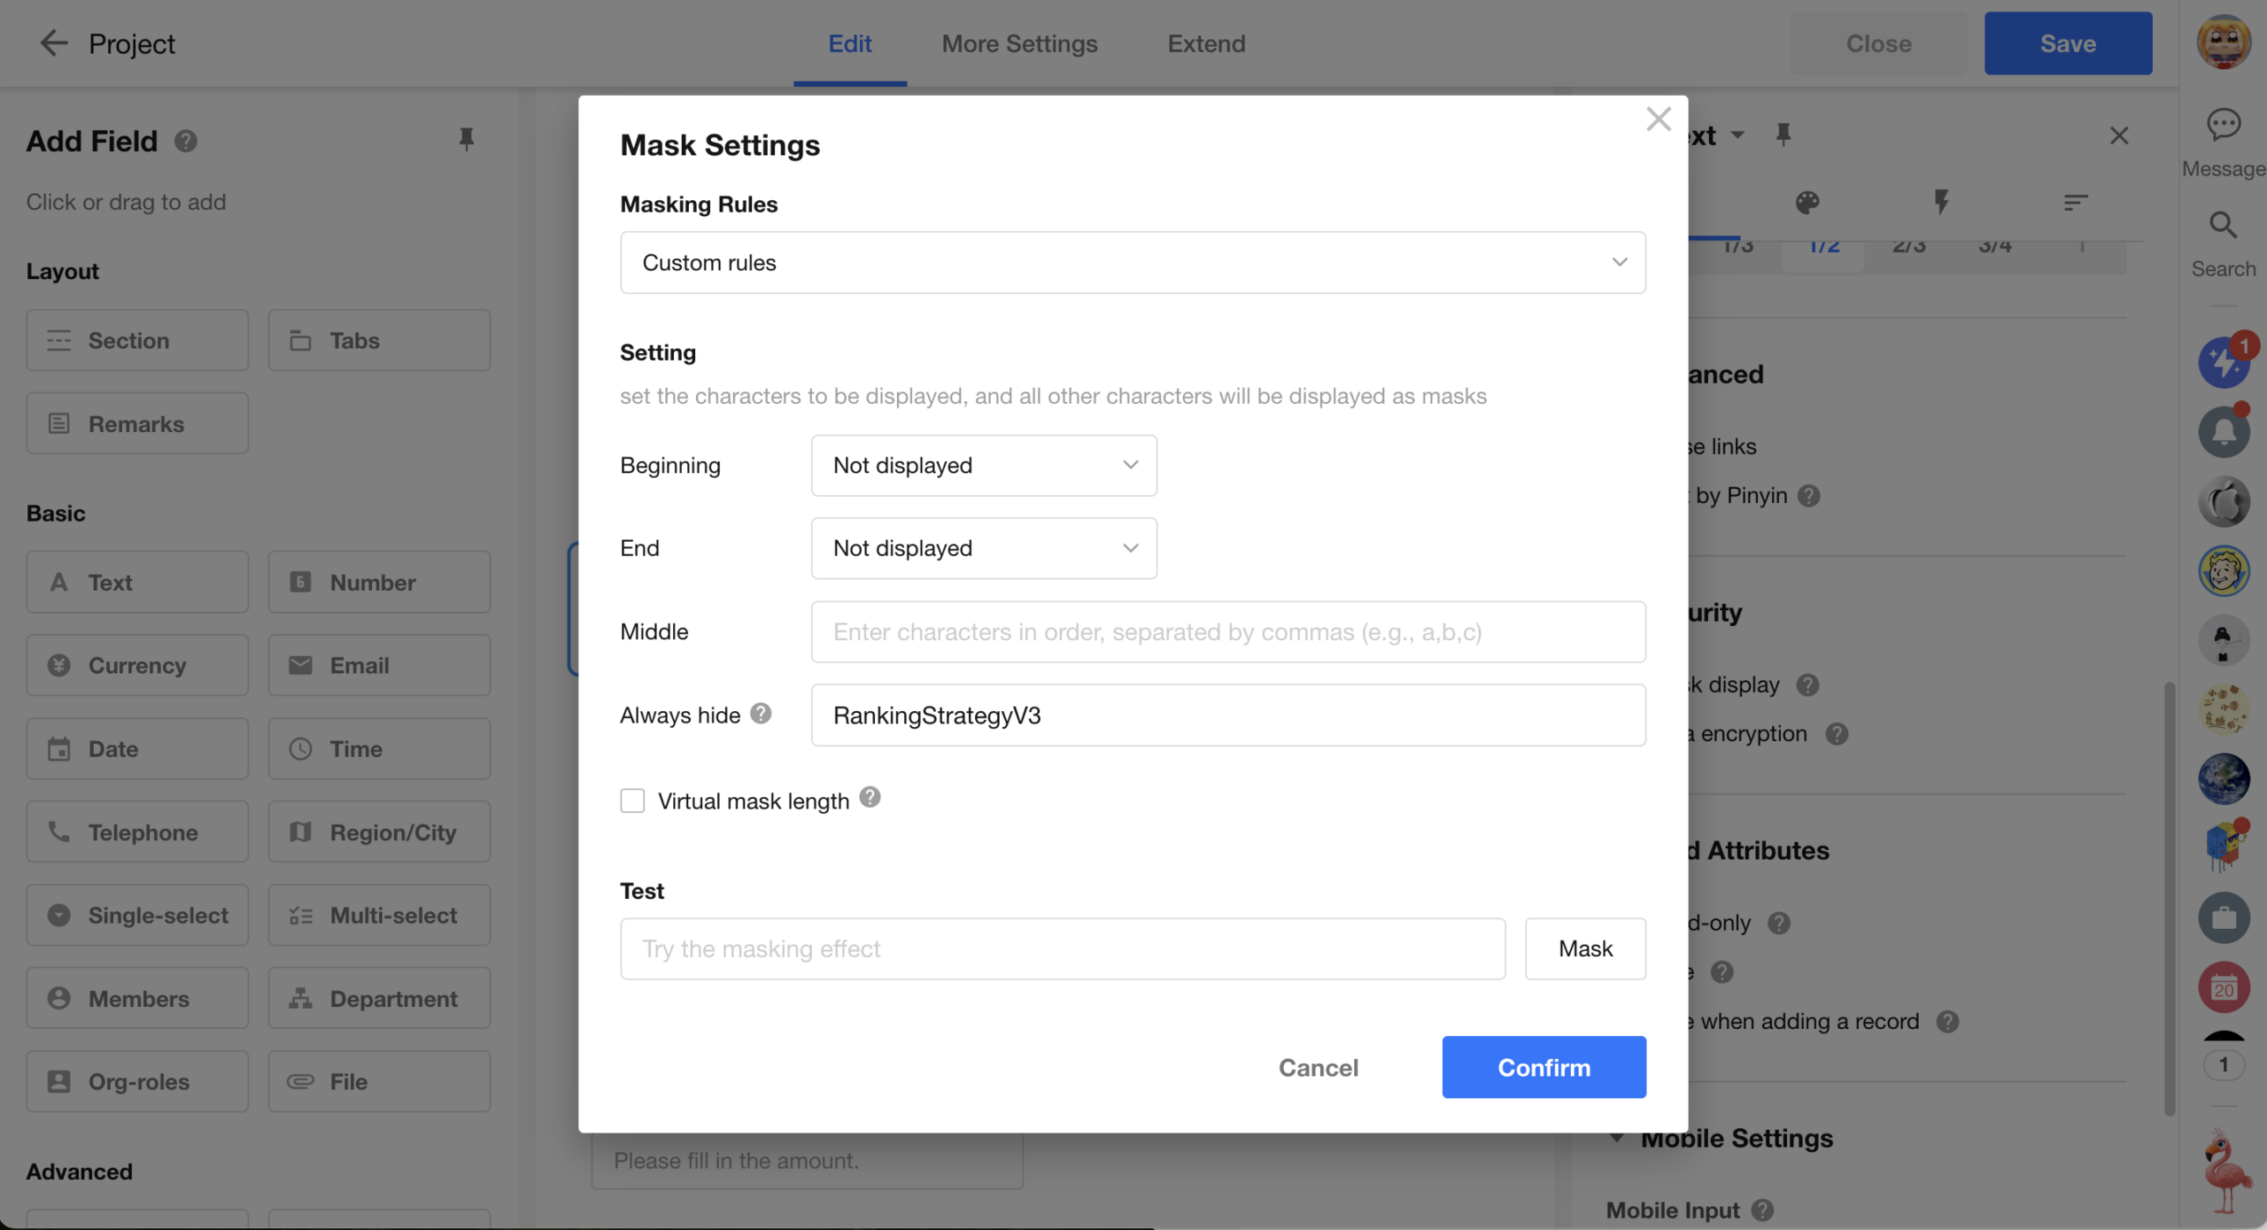This screenshot has height=1230, width=2267.
Task: Open the Masking Rules Custom rules dropdown
Action: (1133, 263)
